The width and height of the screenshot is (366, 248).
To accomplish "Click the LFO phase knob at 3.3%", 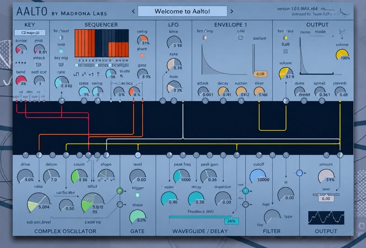I will [174, 87].
